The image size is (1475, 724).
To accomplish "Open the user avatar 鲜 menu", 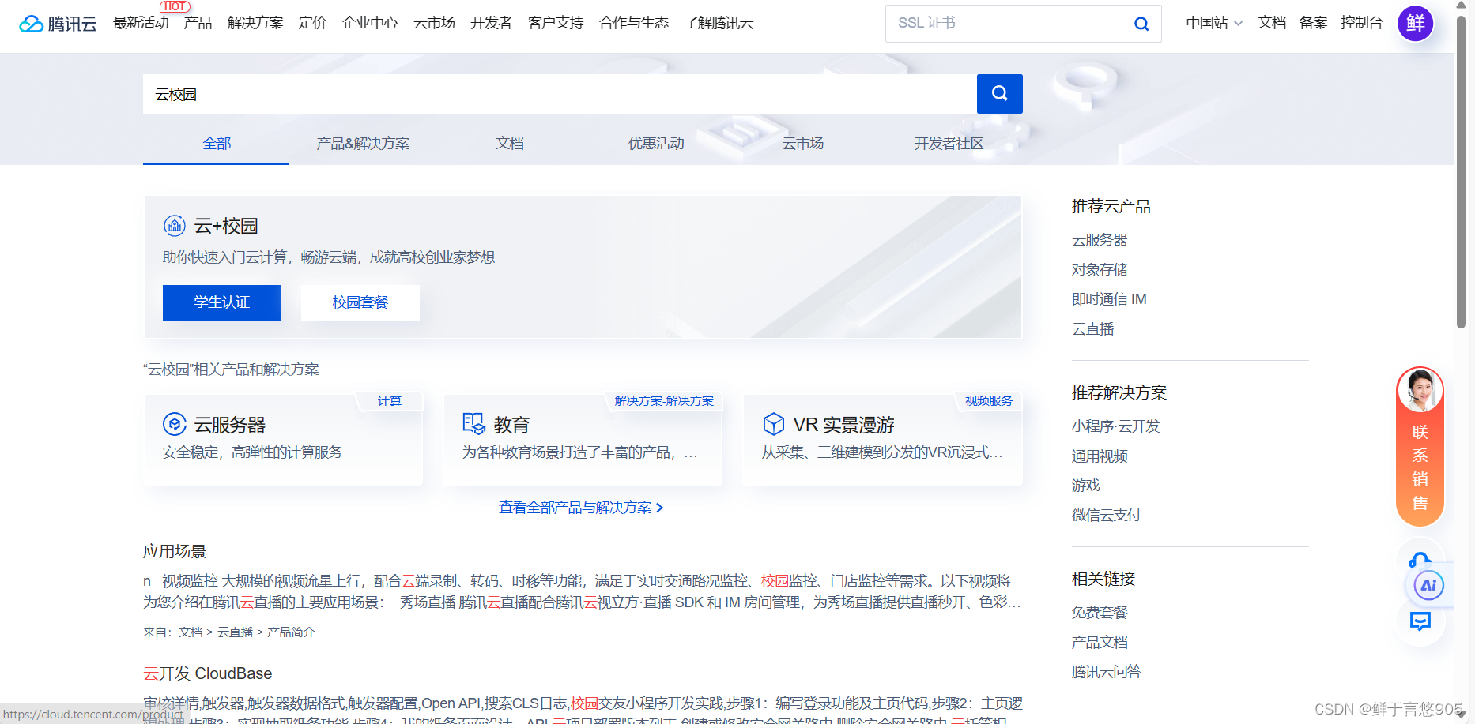I will click(1415, 23).
